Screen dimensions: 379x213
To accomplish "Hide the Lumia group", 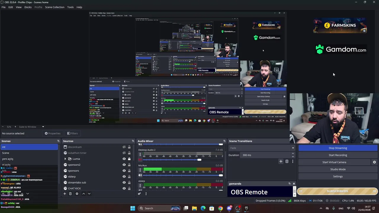I will pos(124,159).
